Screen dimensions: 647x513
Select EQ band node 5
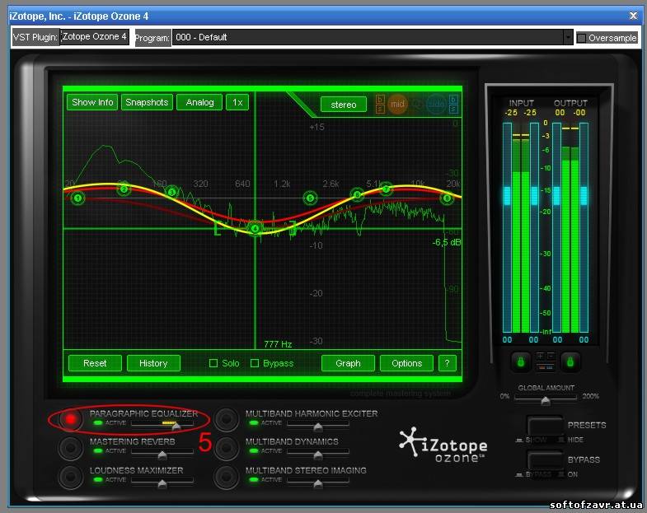[310, 198]
